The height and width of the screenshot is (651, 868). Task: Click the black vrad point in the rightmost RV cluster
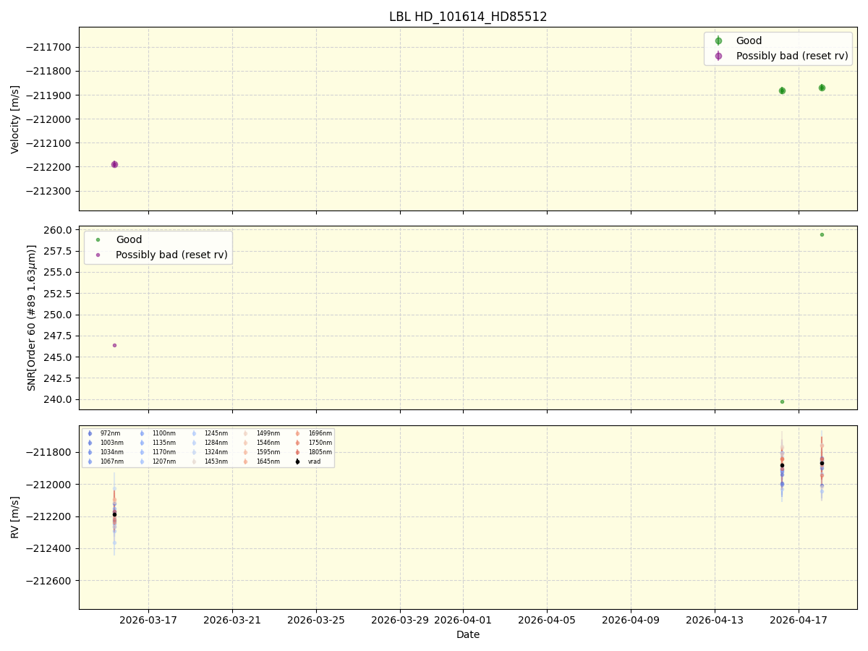click(822, 463)
